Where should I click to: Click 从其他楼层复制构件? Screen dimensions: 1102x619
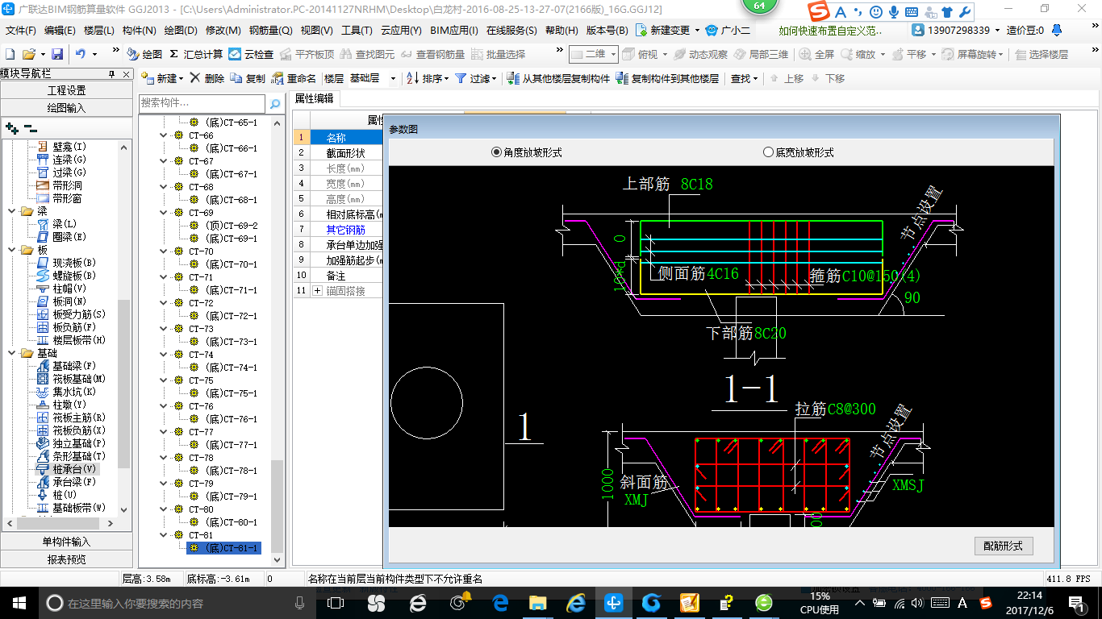tap(558, 78)
